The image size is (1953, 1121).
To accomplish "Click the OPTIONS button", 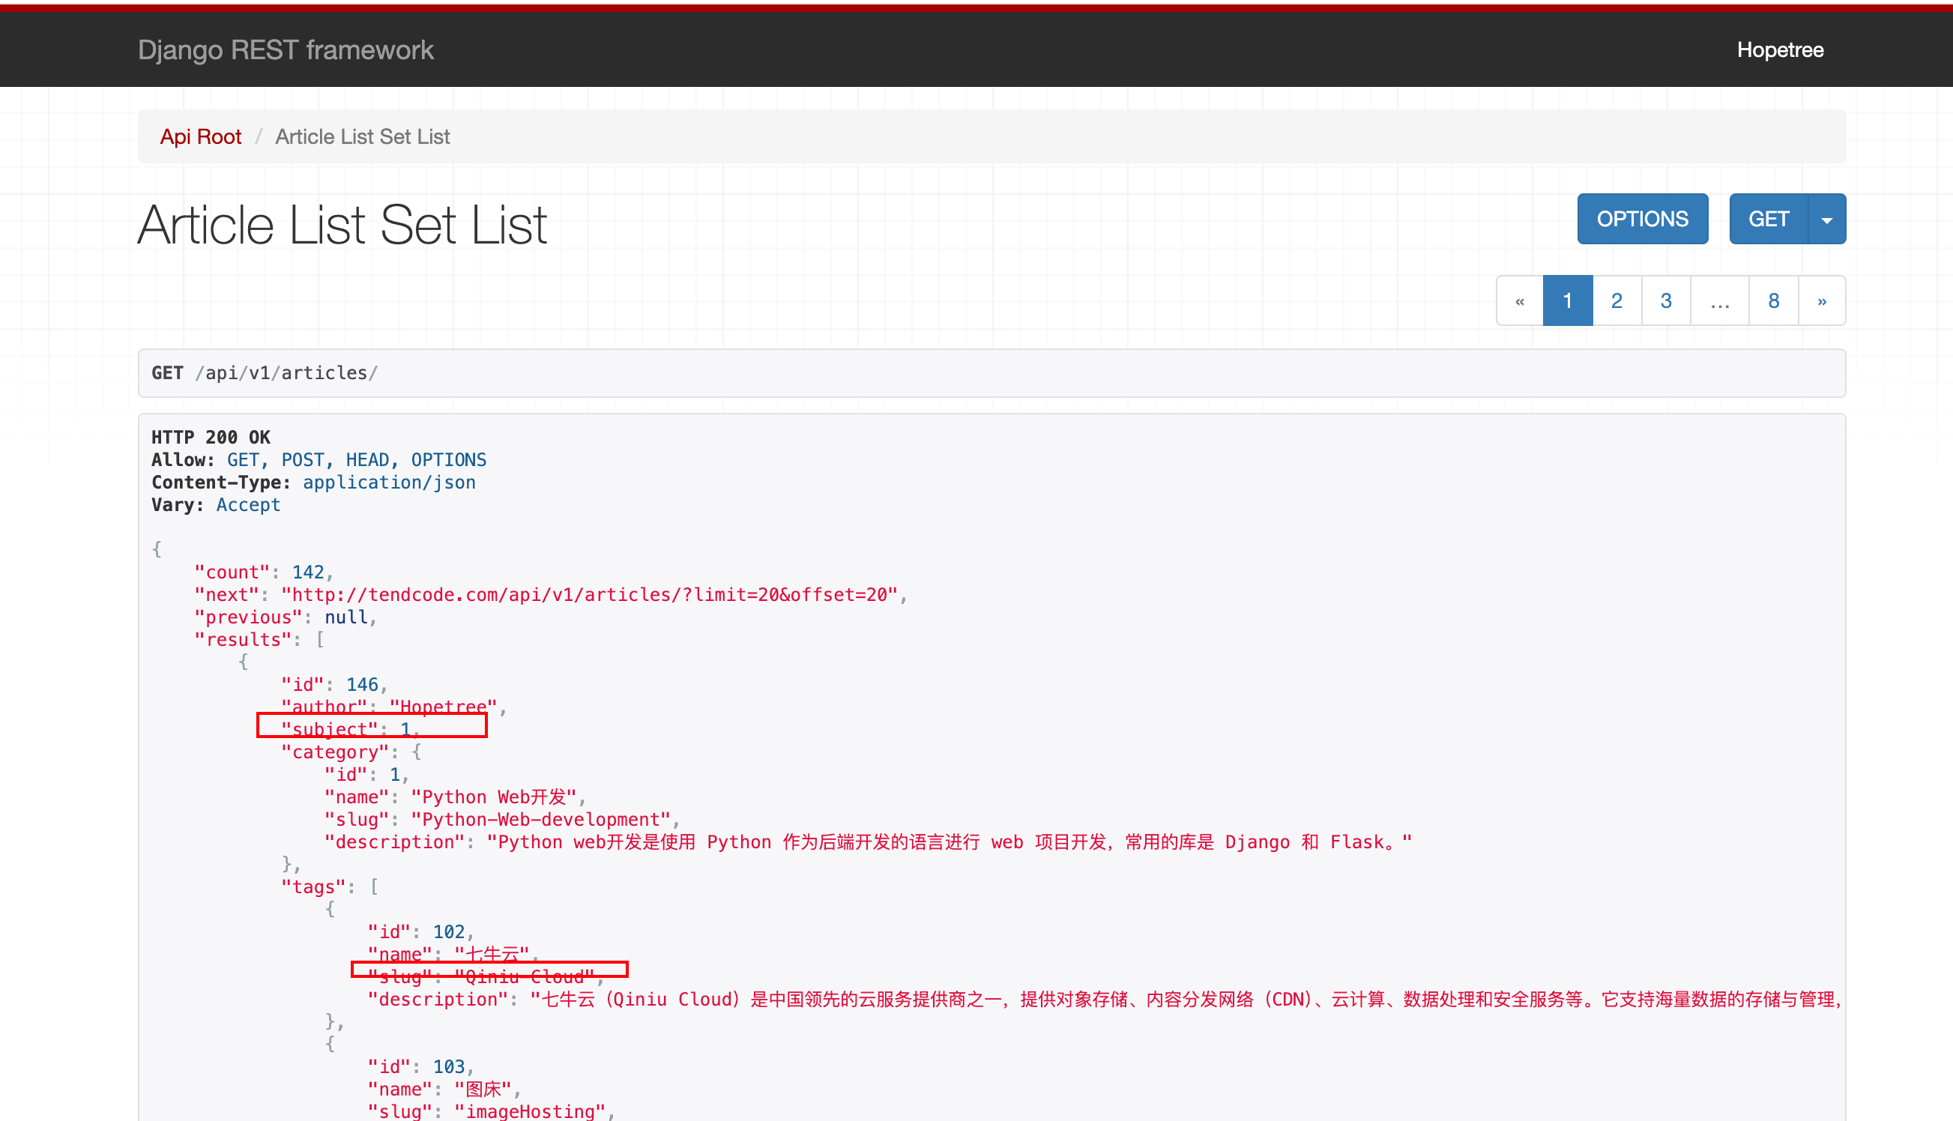I will (1642, 219).
